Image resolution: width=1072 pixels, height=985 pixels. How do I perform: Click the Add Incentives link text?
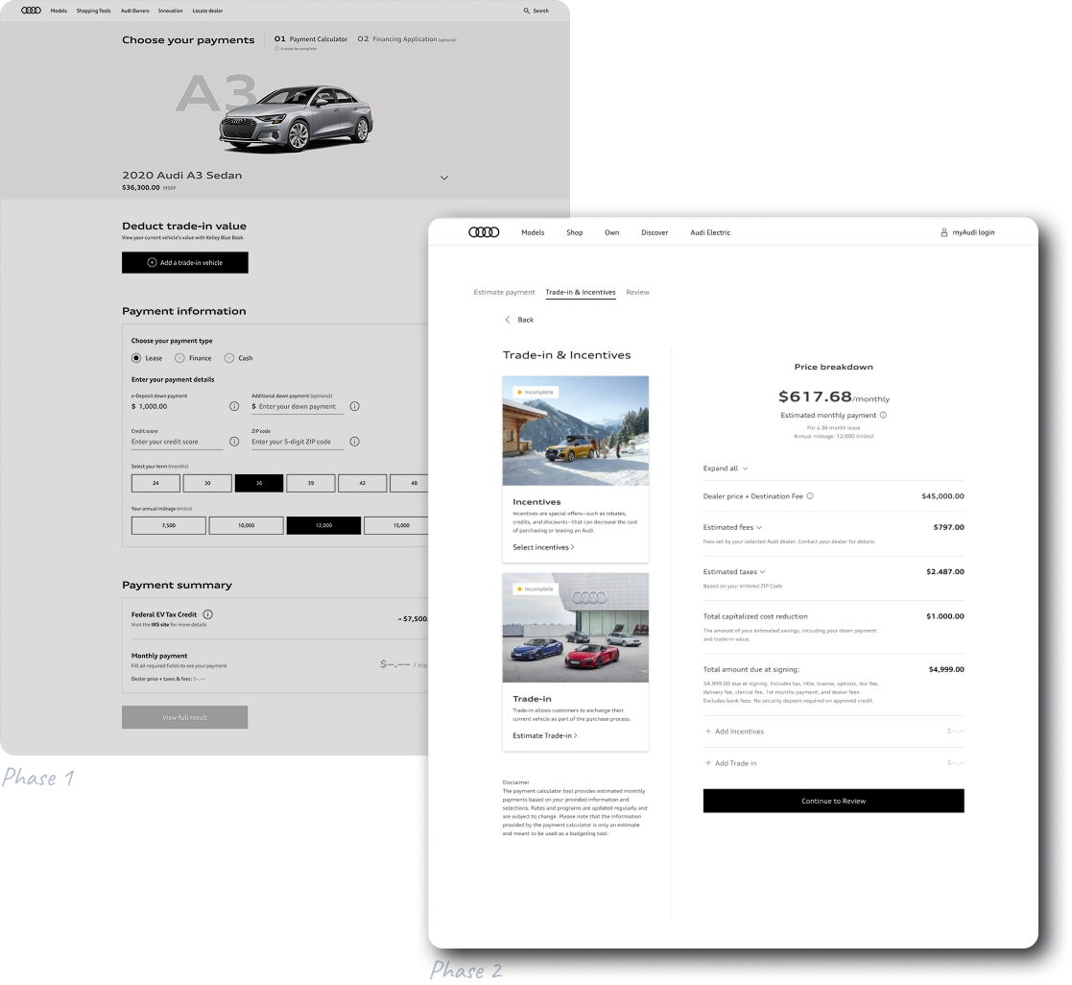click(x=739, y=732)
